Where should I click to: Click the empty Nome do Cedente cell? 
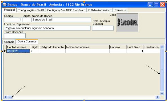click(x=87, y=51)
